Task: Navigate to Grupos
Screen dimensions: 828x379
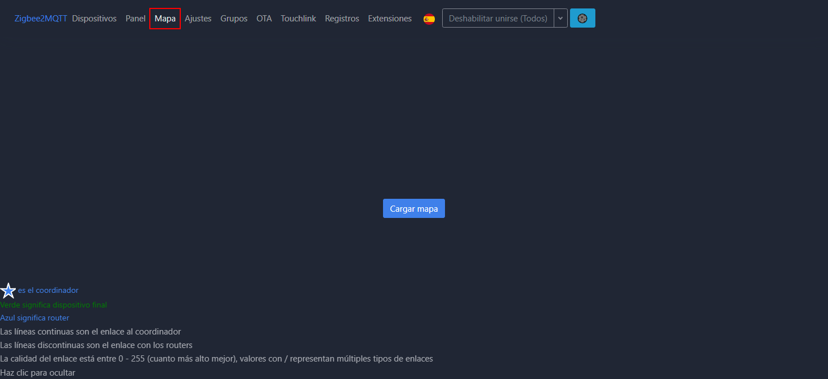Action: point(234,19)
